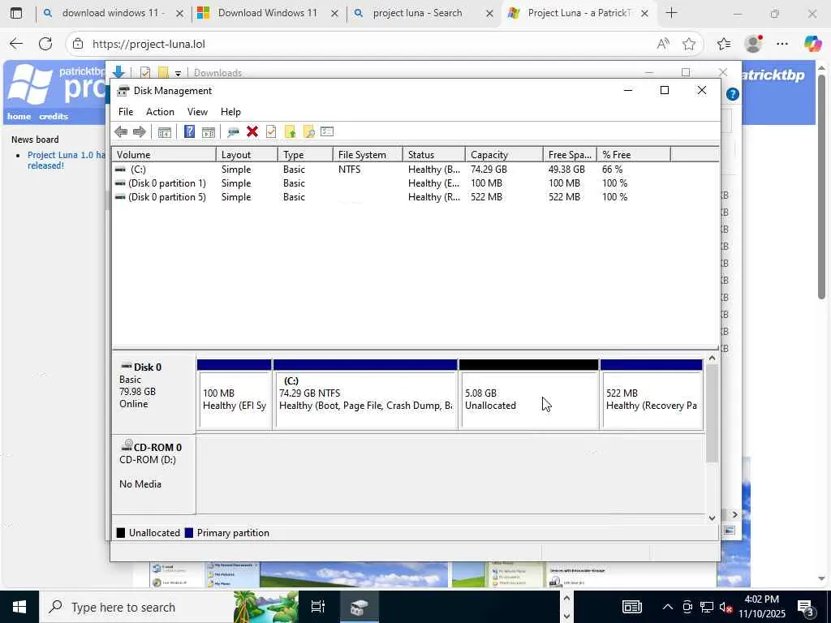
Task: Open the credits link on Project Luna page
Action: tap(54, 116)
